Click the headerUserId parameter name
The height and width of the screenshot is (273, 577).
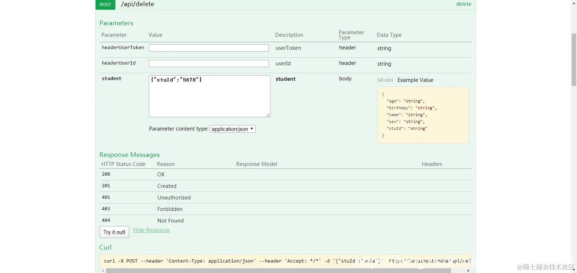119,63
